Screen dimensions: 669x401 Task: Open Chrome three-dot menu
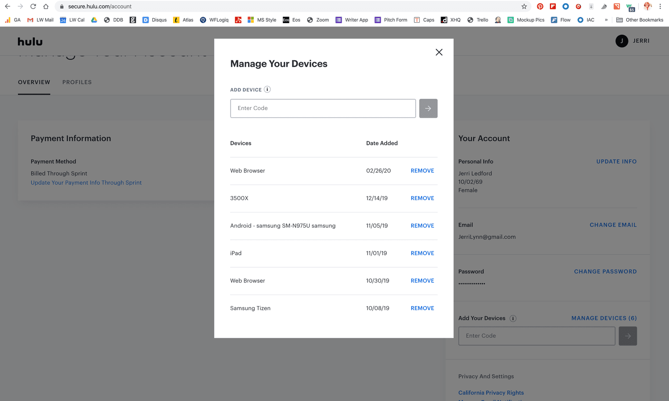click(x=660, y=7)
